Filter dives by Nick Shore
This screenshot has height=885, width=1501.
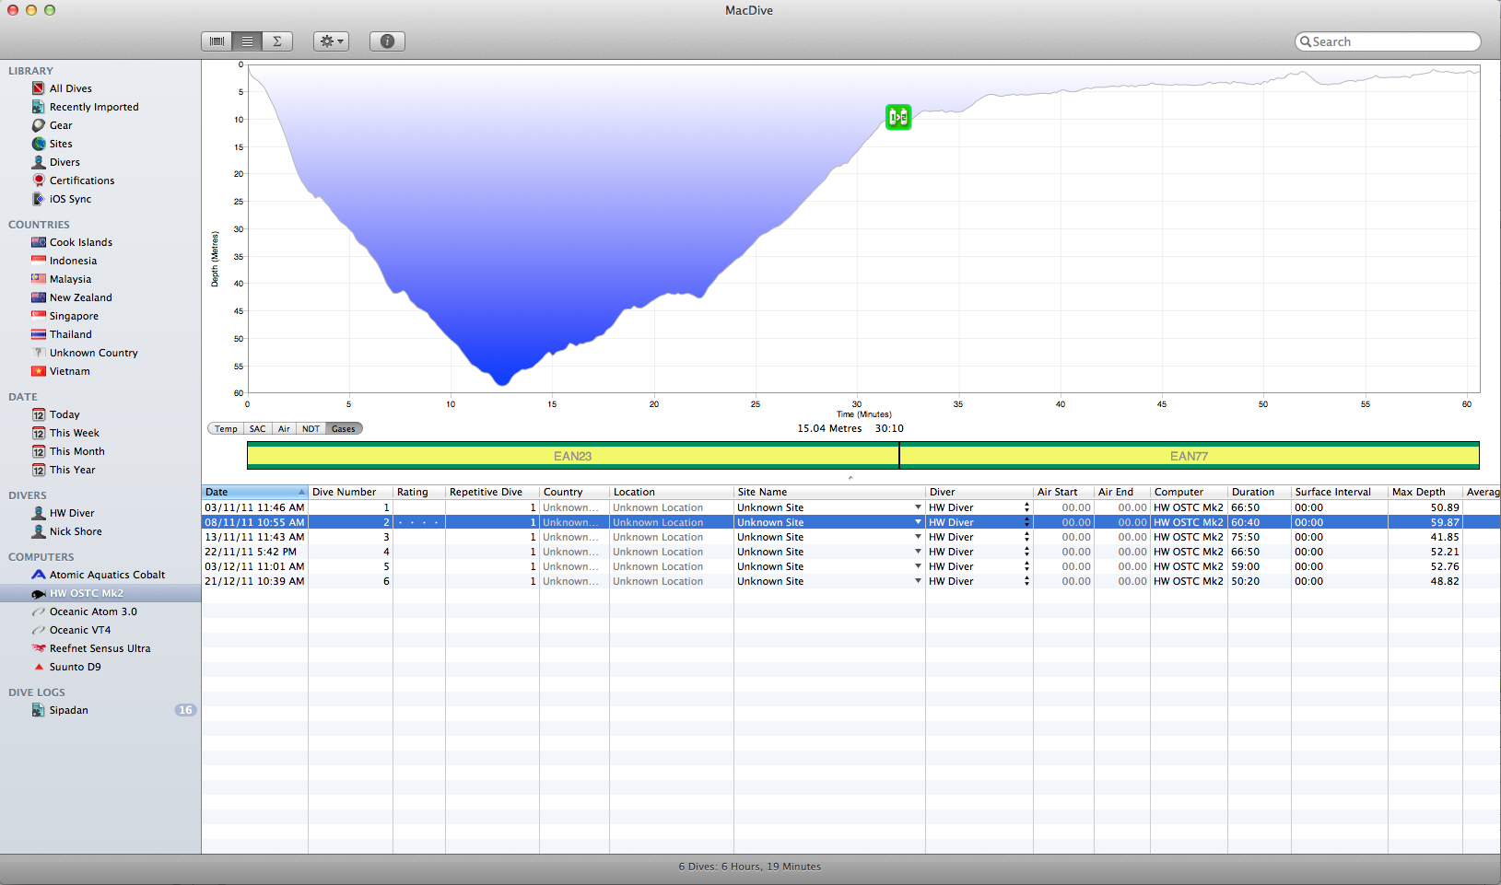(76, 531)
